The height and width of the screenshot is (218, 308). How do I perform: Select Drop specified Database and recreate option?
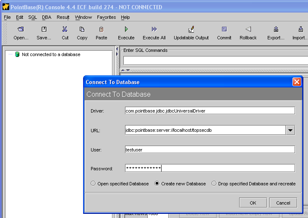click(x=214, y=184)
